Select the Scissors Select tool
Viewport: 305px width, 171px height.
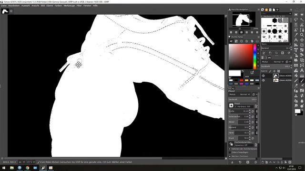point(302,25)
